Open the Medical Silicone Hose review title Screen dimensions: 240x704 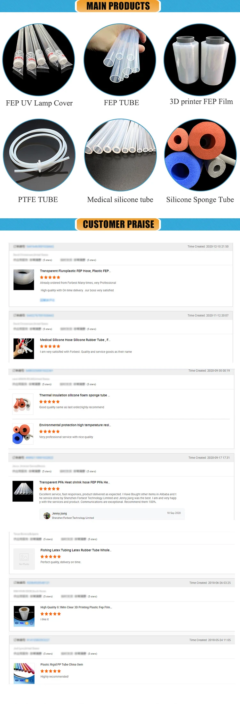(75, 340)
